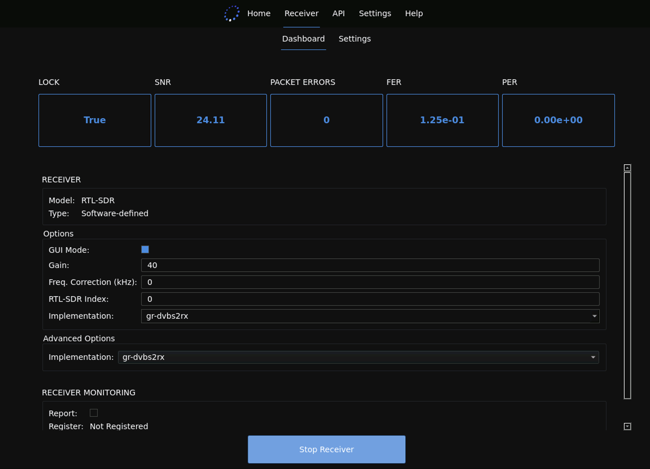Viewport: 650px width, 469px height.
Task: Toggle the GUI Mode checkbox
Action: pyautogui.click(x=145, y=249)
